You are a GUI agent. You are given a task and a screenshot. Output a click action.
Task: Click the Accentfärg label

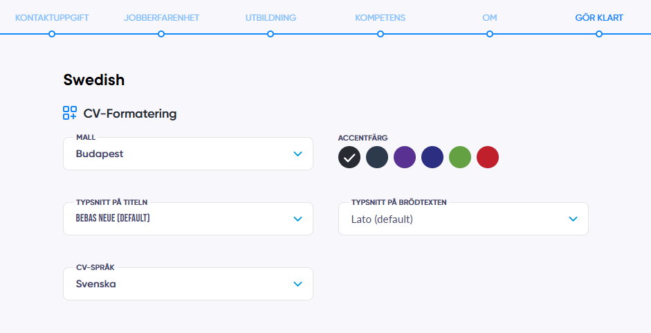click(x=363, y=138)
